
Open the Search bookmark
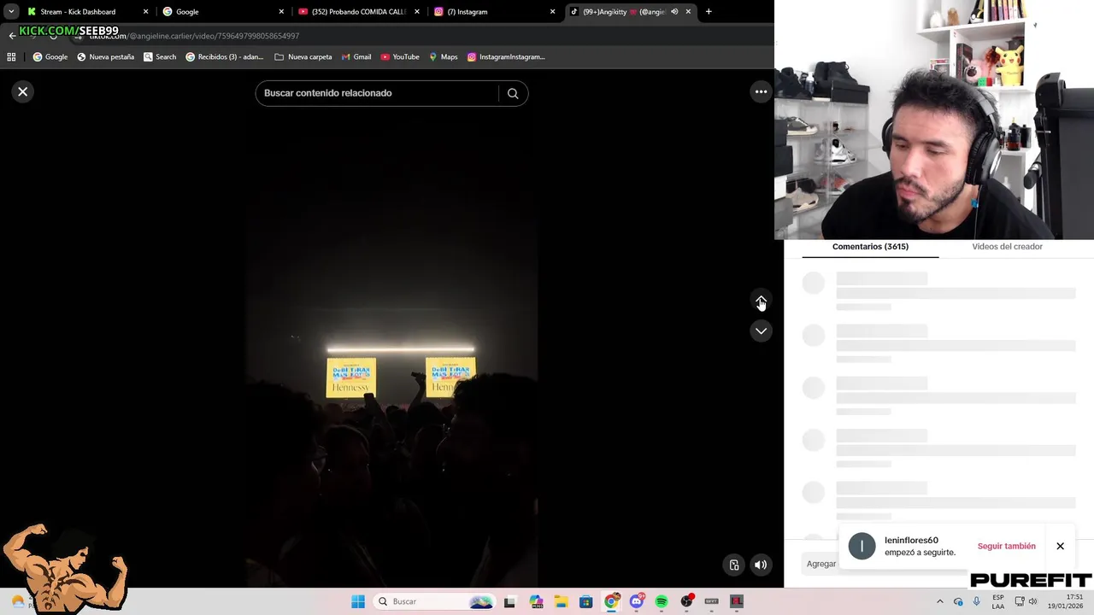click(160, 56)
